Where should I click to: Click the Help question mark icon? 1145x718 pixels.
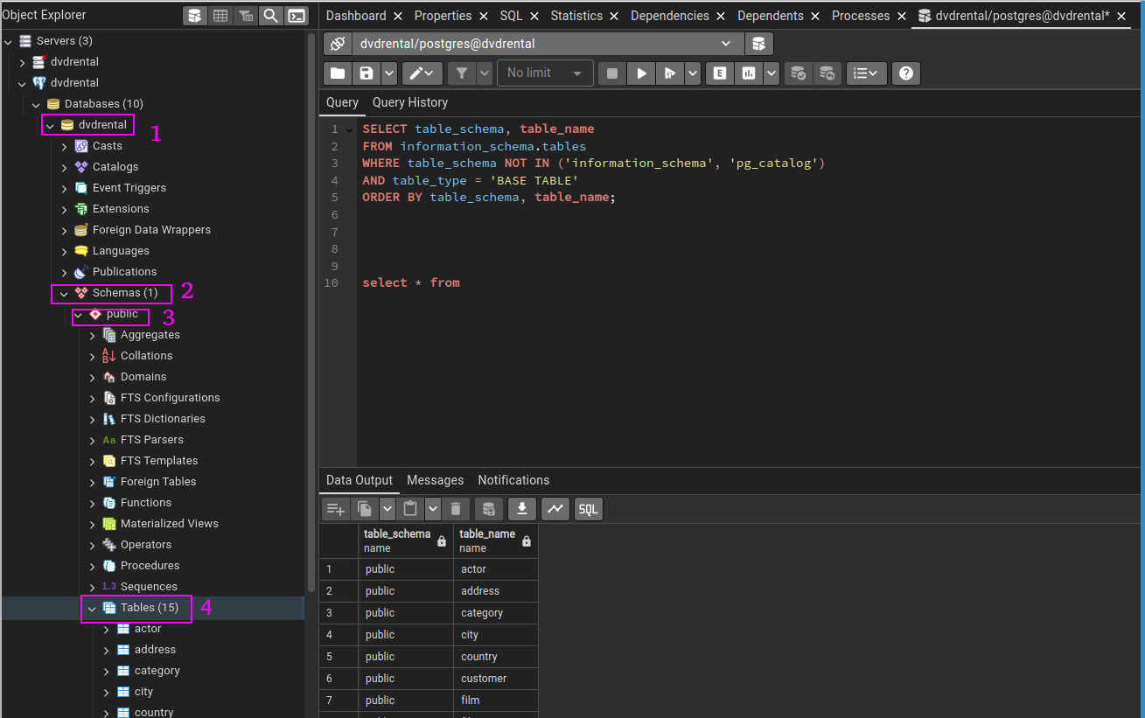(906, 73)
